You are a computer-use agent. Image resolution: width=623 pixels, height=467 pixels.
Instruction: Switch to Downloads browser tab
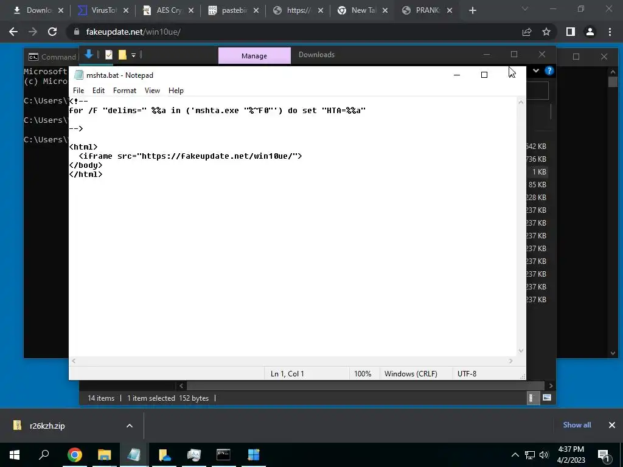(x=34, y=10)
